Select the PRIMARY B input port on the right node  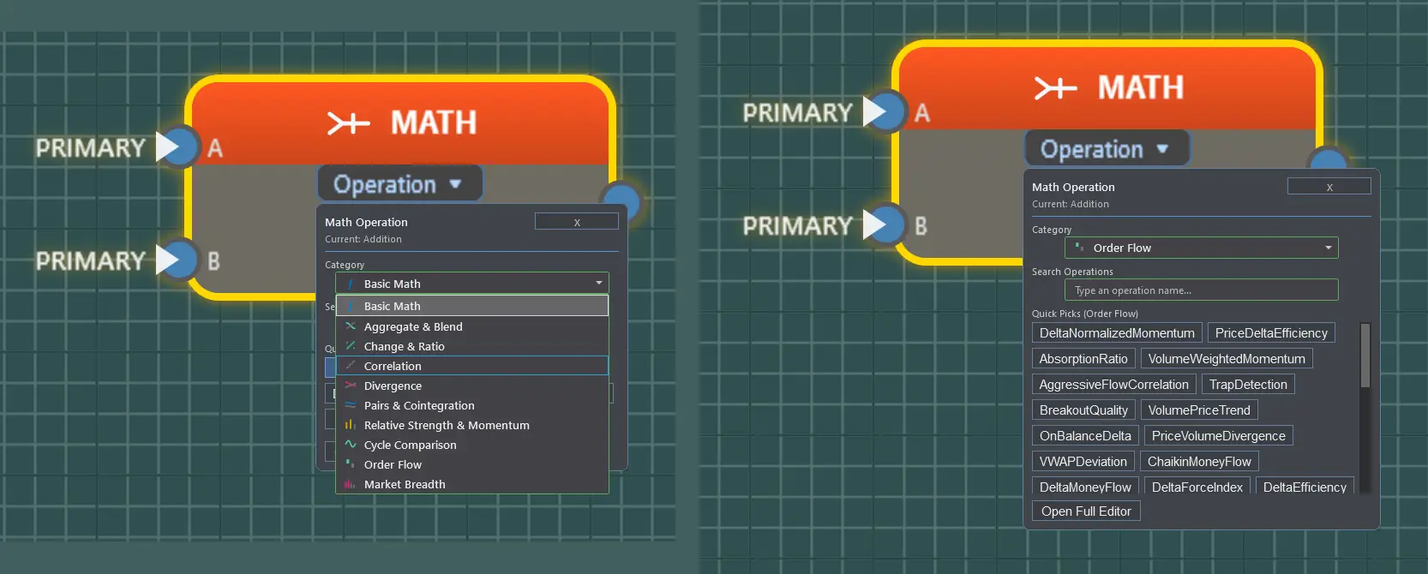(x=885, y=224)
